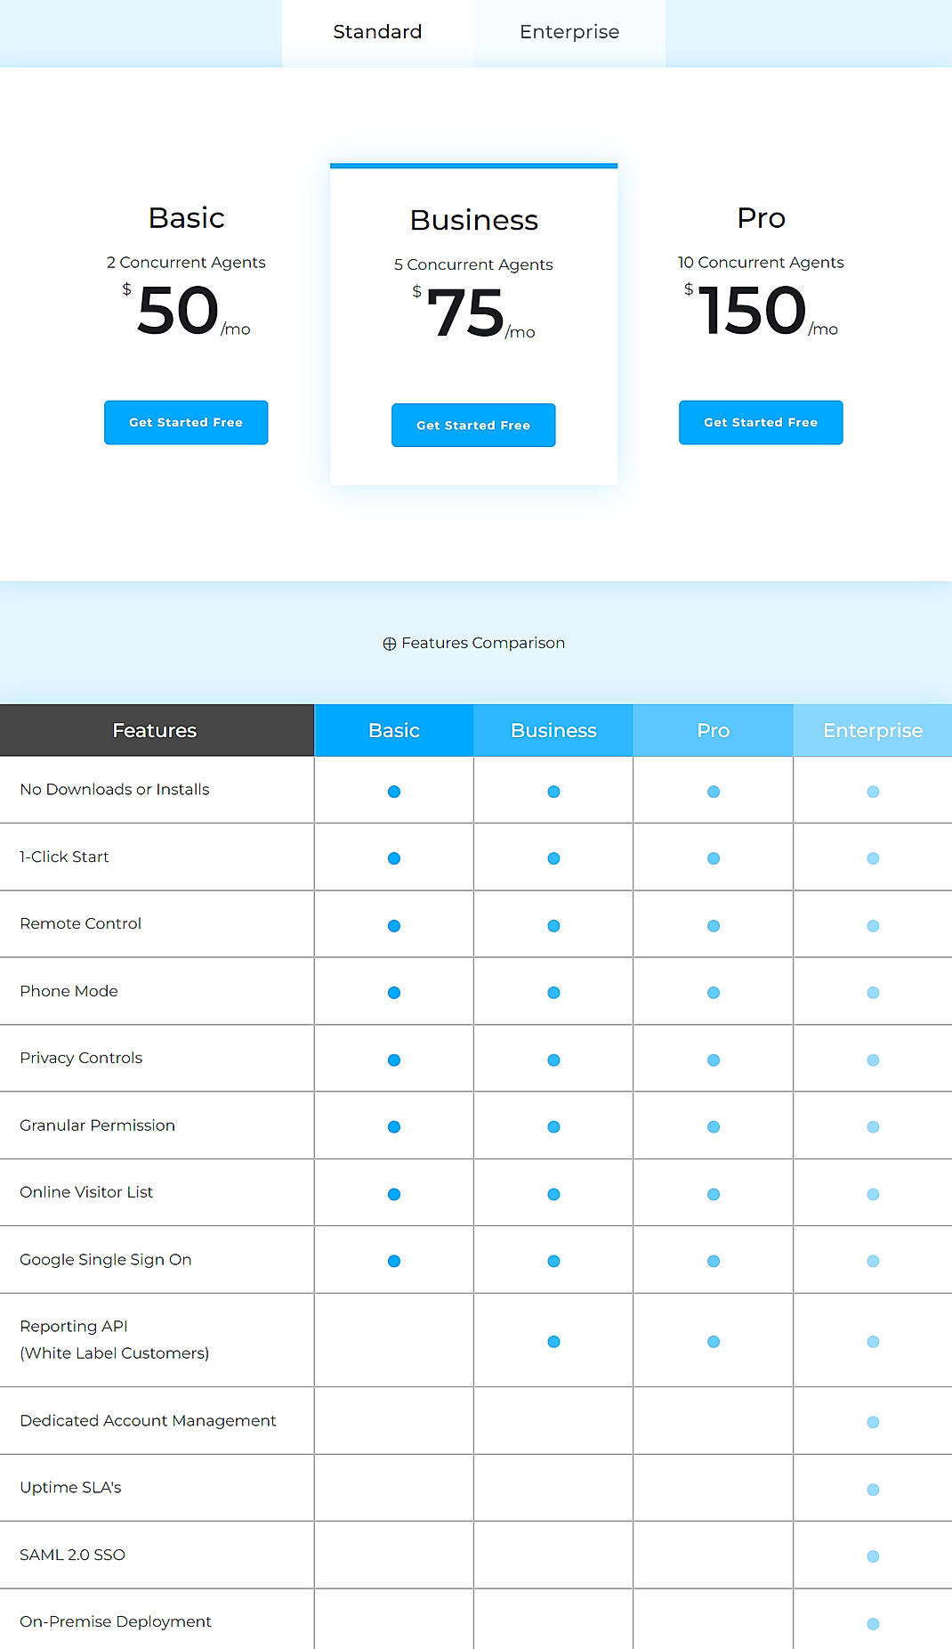Screen dimensions: 952x1649
Task: Click the plus icon beside Features Comparison
Action: 390,644
